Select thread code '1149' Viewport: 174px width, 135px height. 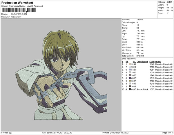pyautogui.click(x=152, y=64)
